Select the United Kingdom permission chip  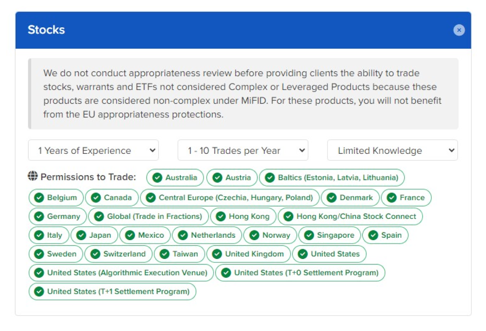[249, 254]
